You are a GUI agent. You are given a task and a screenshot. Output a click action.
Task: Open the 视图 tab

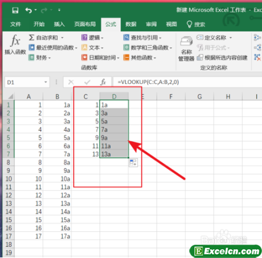point(171,25)
